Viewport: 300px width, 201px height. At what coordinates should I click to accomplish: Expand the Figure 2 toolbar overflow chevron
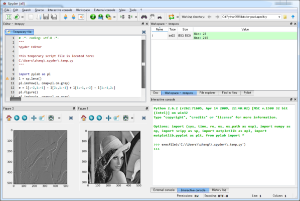coord(59,118)
